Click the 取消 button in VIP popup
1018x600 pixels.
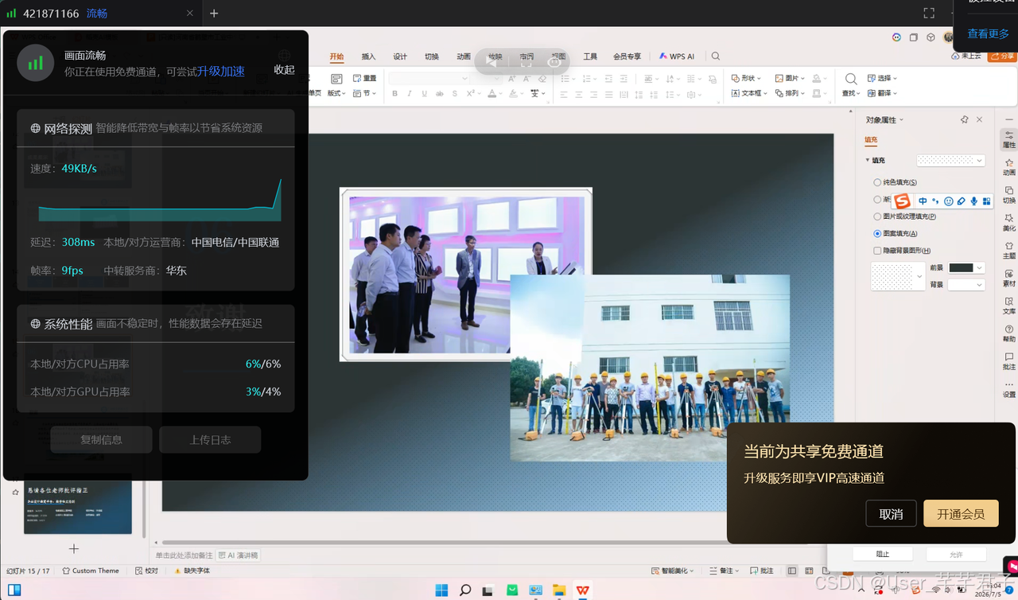(x=891, y=514)
